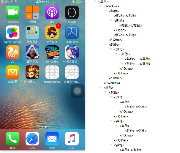Viewport: 180px width, 153px height.
Task: Select the </ Window> closing tag row
Action: (112, 83)
